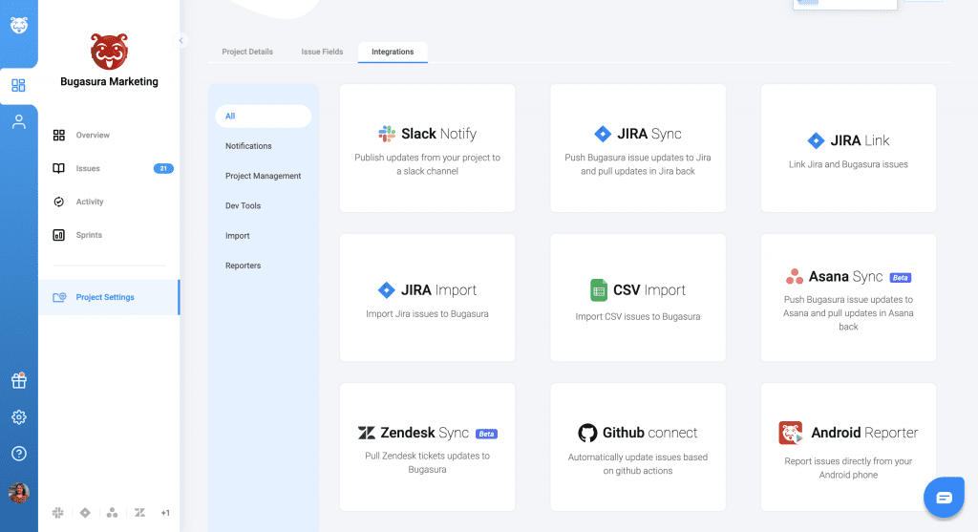Open the Zendesk Sync integration title
This screenshot has height=532, width=978.
(425, 433)
